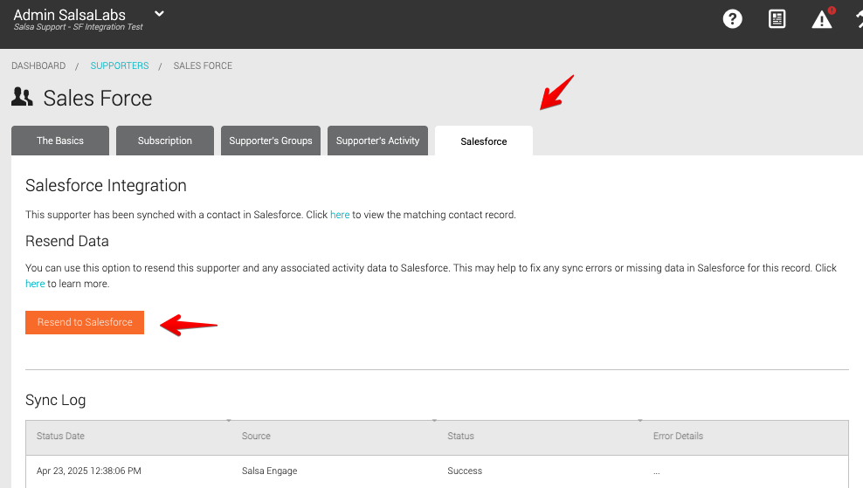Open the Subscription tab
Viewport: 863px width, 488px height.
click(x=165, y=141)
